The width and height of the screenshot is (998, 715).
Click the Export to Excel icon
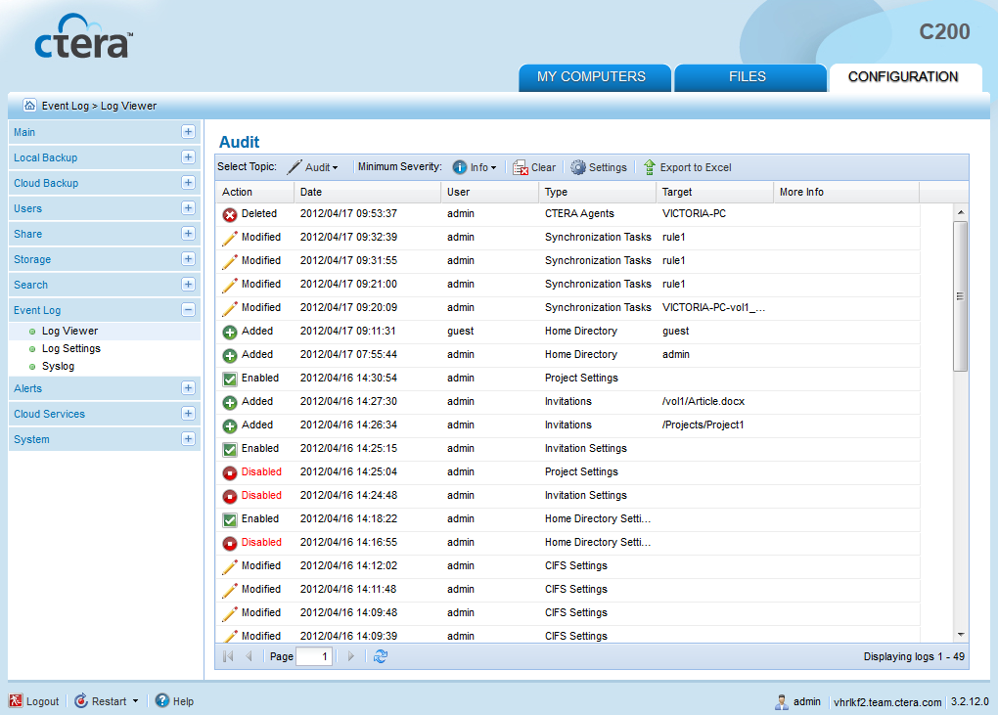coord(650,167)
